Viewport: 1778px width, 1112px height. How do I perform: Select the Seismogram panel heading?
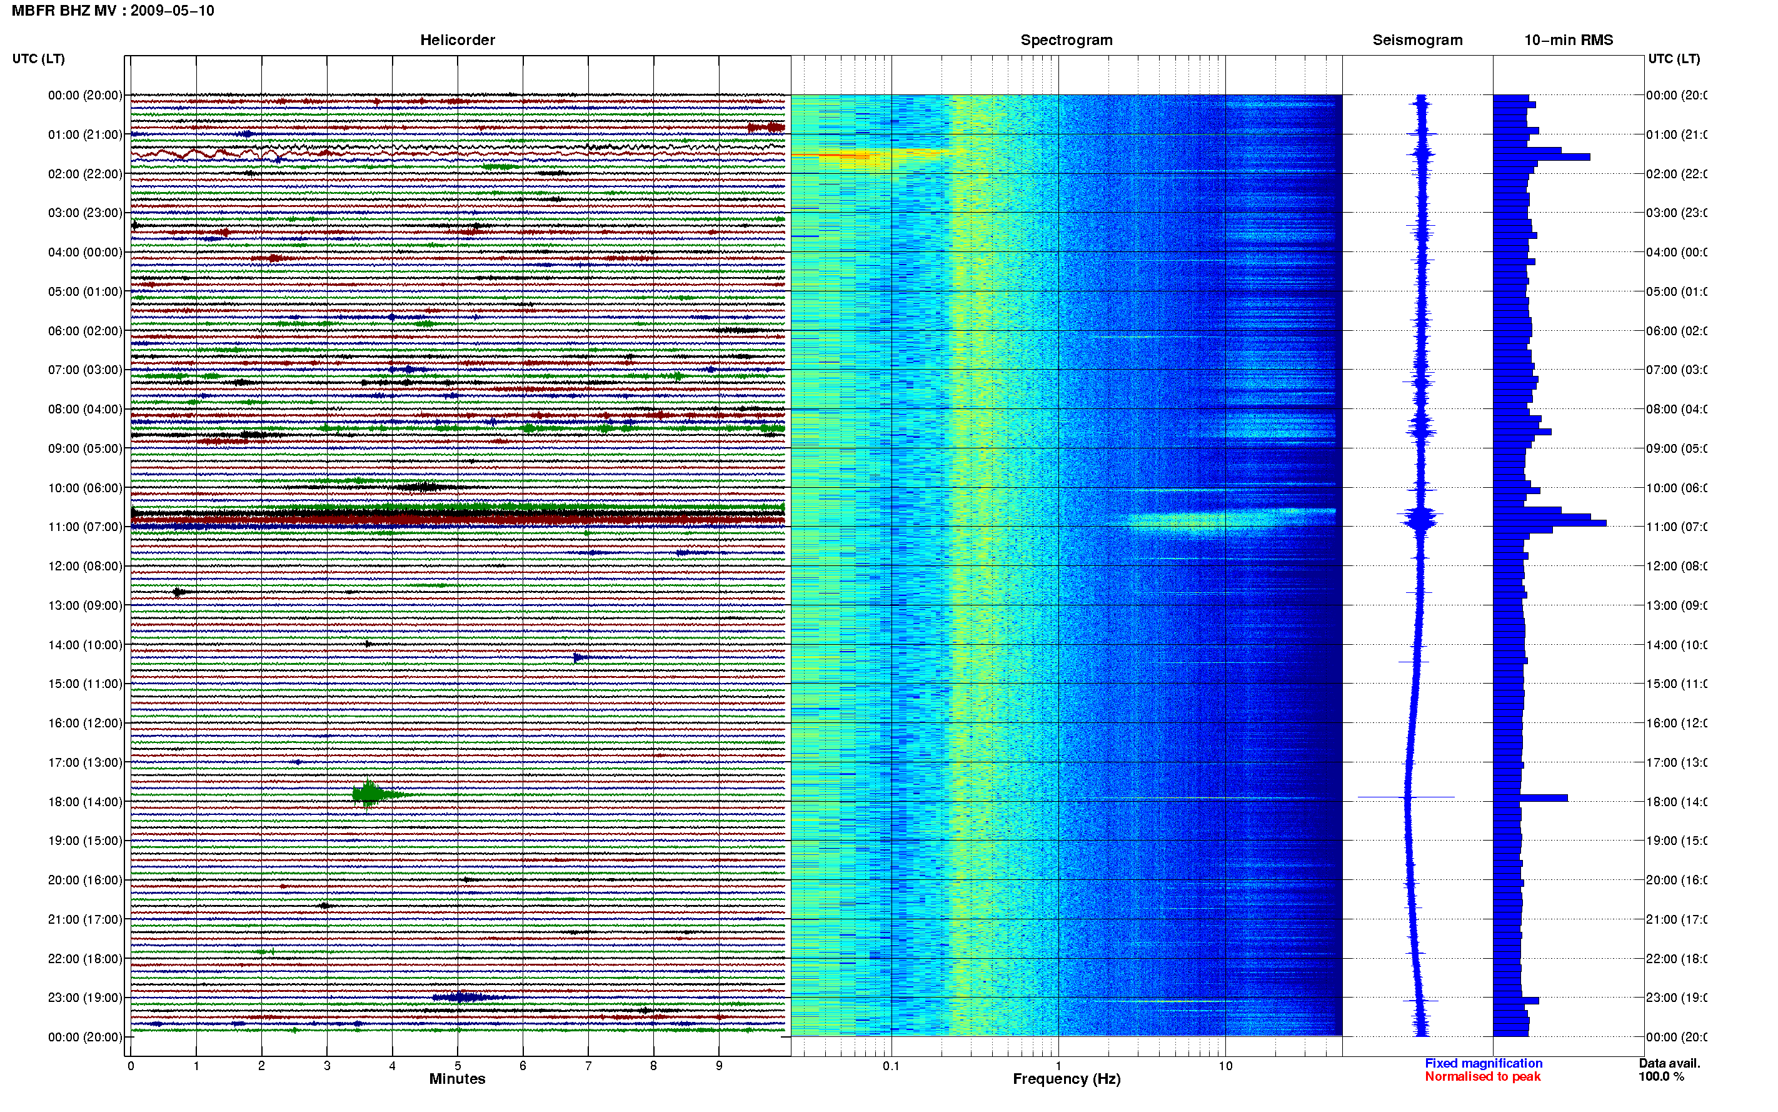(1417, 40)
